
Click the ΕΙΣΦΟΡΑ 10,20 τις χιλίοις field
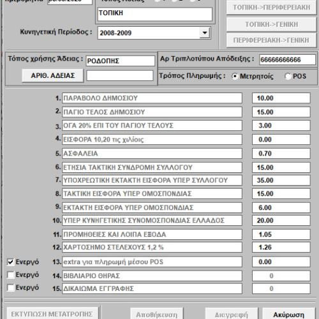(x=152, y=140)
